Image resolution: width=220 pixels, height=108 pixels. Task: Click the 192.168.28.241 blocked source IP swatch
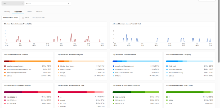[x=5, y=97]
